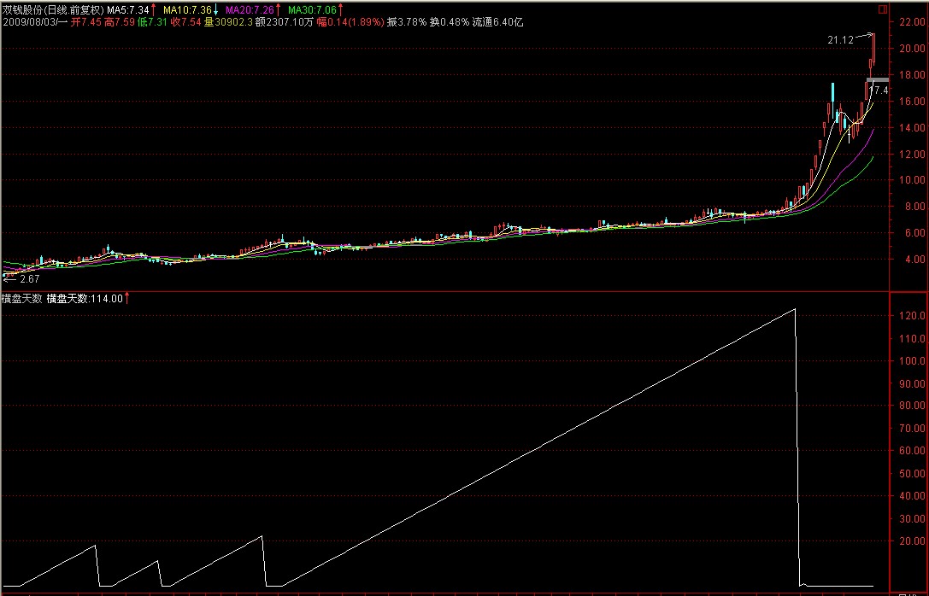929x596 pixels.
Task: Click the date 2009/08/03 in the info line
Action: [x=28, y=22]
